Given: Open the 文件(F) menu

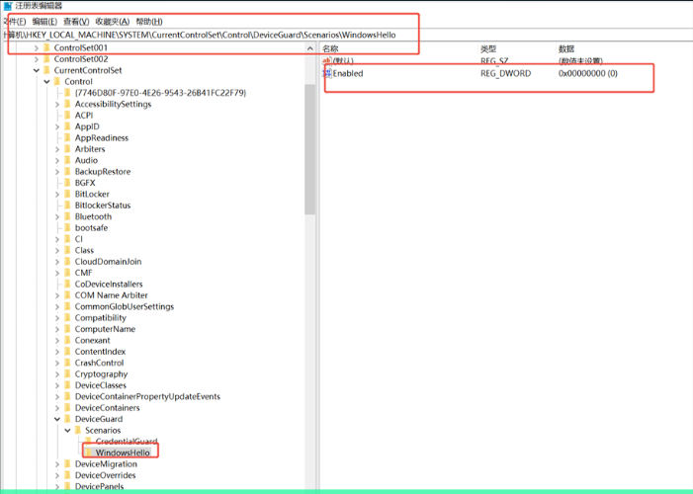Looking at the screenshot, I should 15,21.
